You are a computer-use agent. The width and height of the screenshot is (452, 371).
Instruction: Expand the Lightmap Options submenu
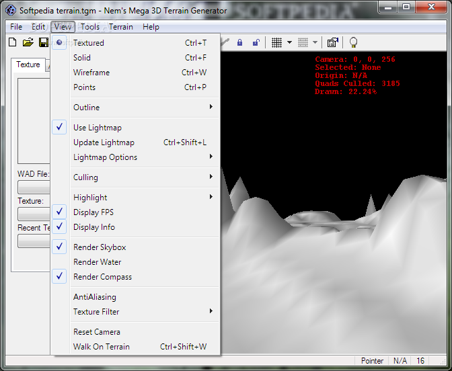click(135, 157)
